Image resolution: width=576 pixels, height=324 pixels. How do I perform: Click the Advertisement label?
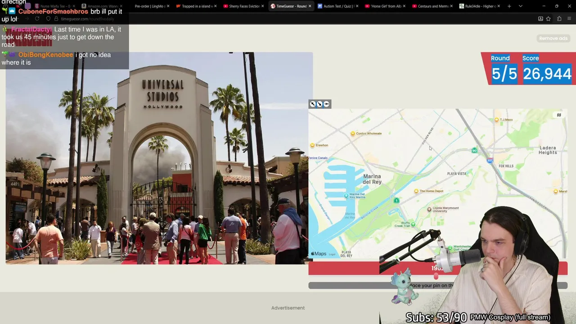(x=288, y=308)
